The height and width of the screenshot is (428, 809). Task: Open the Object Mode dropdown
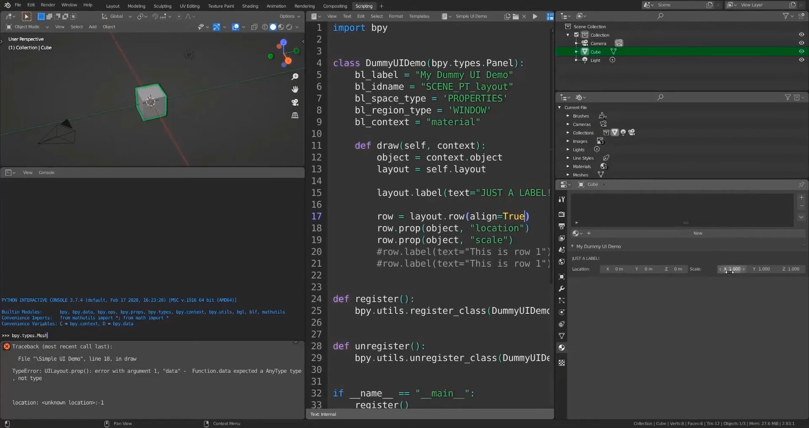pyautogui.click(x=28, y=27)
